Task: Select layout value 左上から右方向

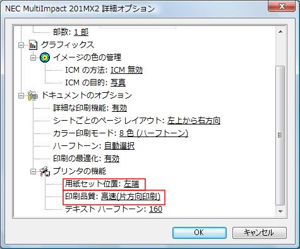Action: [x=194, y=121]
